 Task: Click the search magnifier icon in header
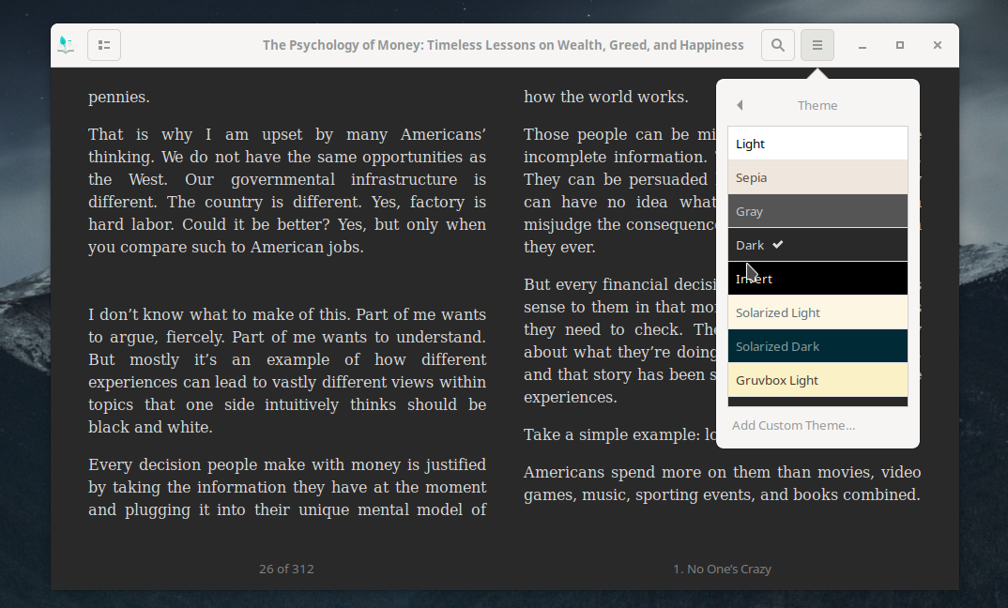(778, 45)
